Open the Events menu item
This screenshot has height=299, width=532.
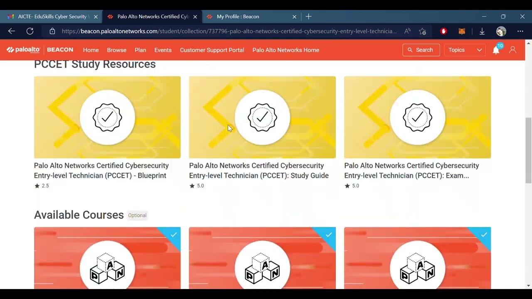click(163, 50)
